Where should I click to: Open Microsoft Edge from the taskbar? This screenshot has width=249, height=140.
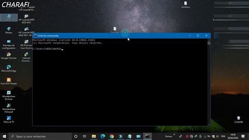(x=103, y=136)
